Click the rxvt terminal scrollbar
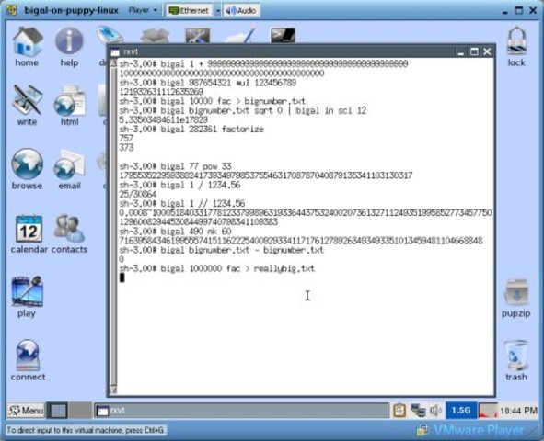544x441 pixels. coord(113,225)
